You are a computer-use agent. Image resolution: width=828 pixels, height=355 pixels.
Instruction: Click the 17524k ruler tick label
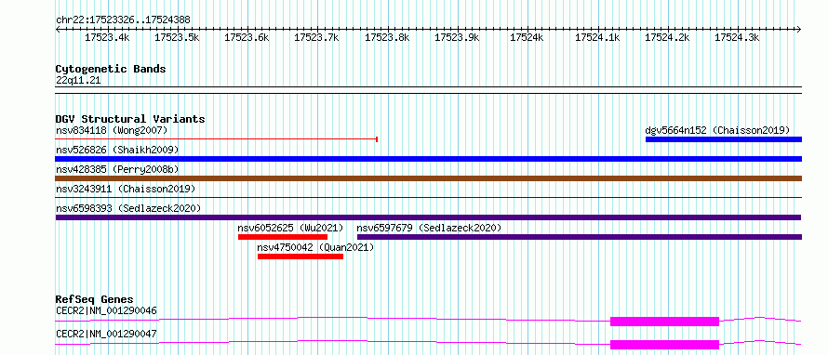click(527, 38)
